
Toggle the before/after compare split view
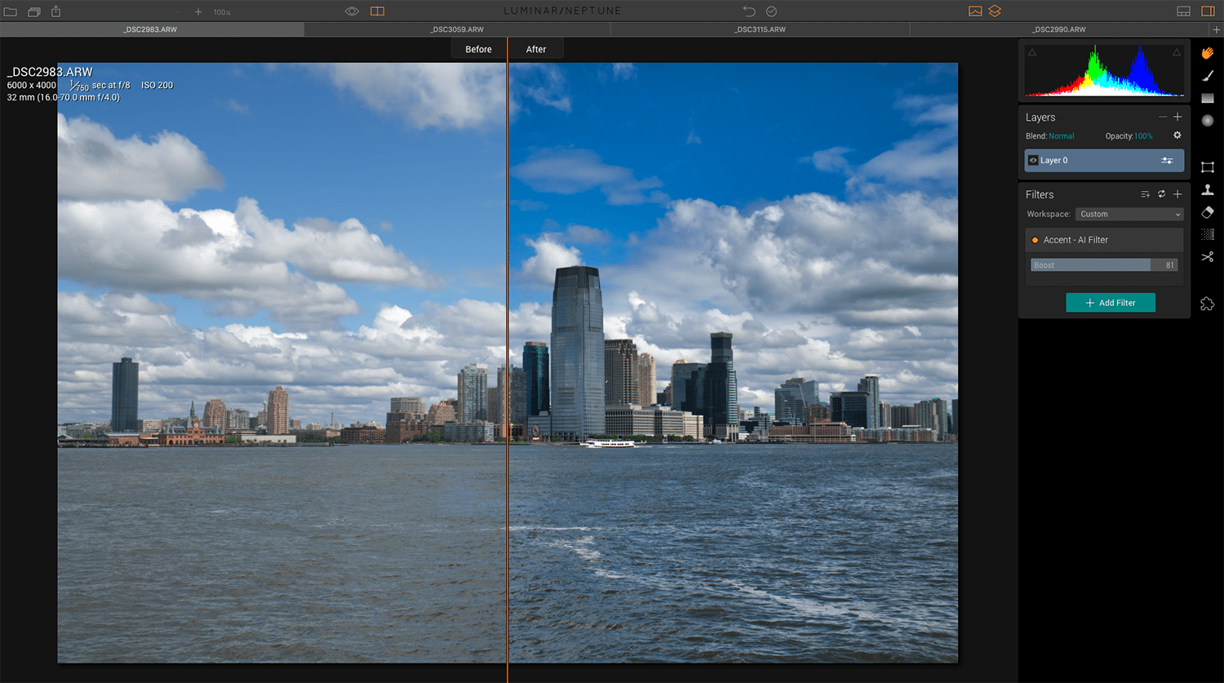coord(377,11)
